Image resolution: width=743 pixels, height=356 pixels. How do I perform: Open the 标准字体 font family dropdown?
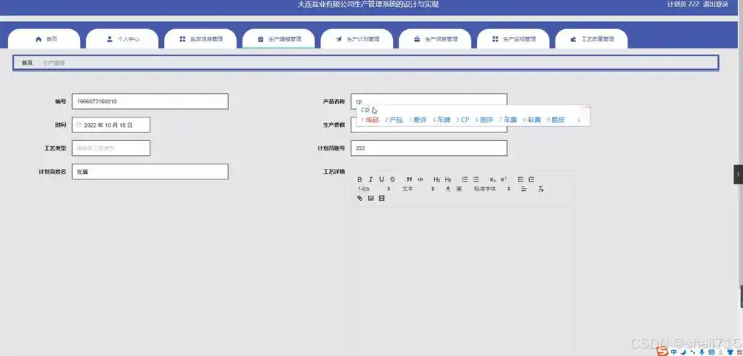pyautogui.click(x=492, y=189)
